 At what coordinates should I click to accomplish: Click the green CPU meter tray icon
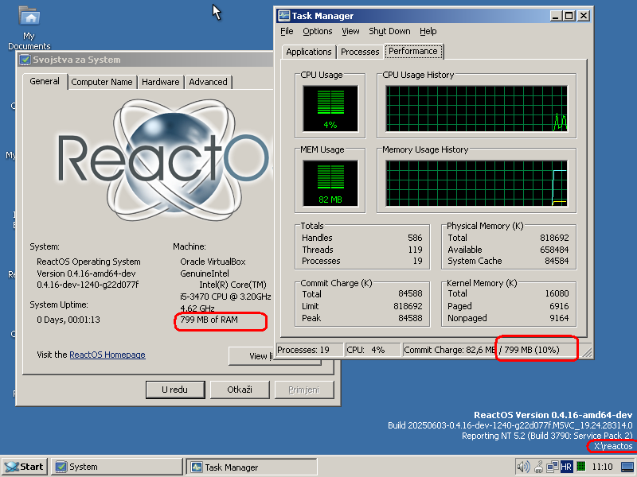[581, 467]
